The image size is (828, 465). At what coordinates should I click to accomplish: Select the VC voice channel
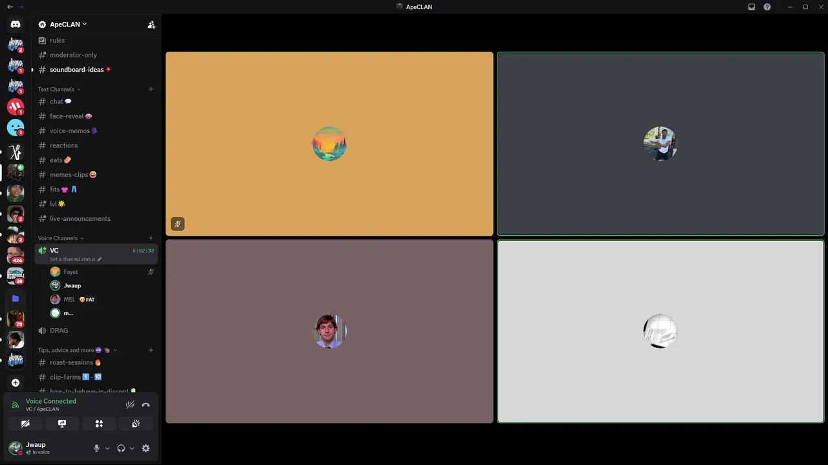(x=96, y=254)
